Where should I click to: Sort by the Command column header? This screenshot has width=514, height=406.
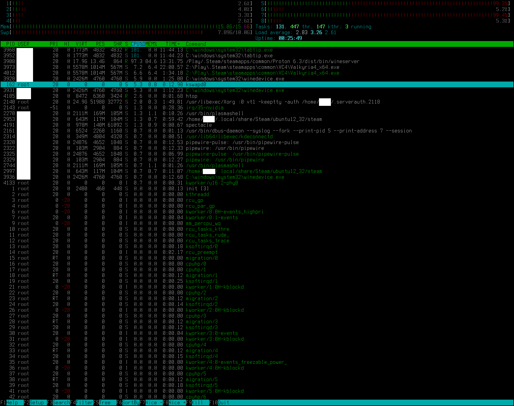tap(196, 44)
